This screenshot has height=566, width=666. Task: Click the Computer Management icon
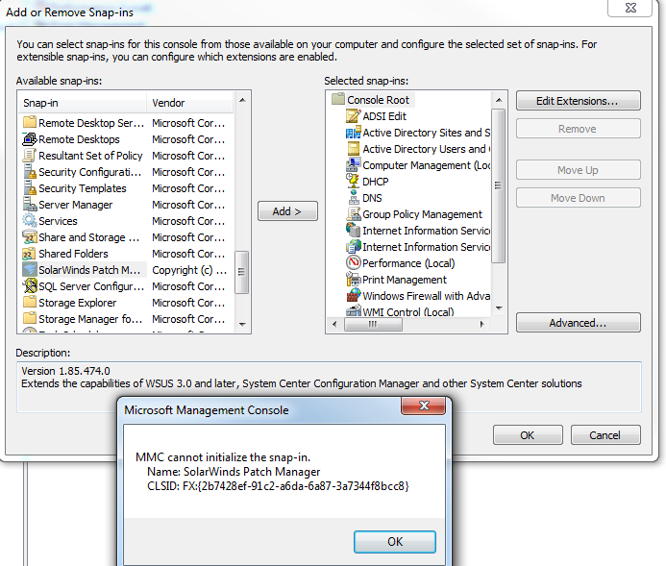[x=353, y=164]
